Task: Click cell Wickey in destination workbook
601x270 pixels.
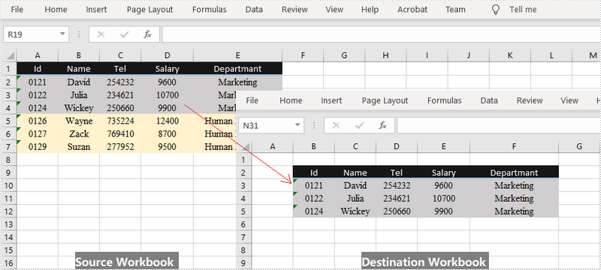Action: pos(355,211)
